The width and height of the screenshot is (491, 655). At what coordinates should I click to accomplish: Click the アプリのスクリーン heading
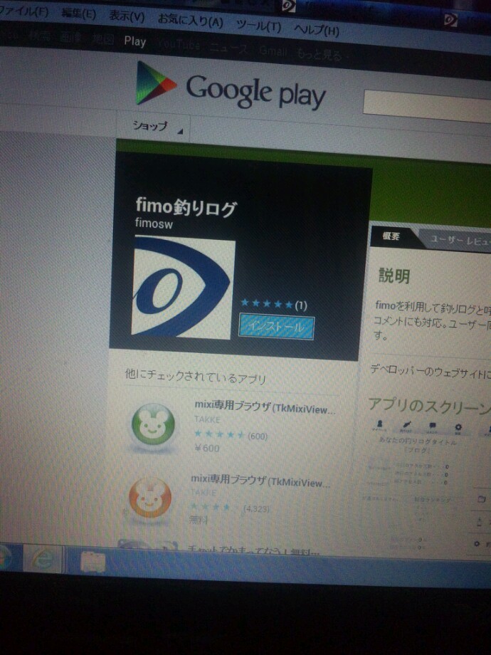click(429, 405)
